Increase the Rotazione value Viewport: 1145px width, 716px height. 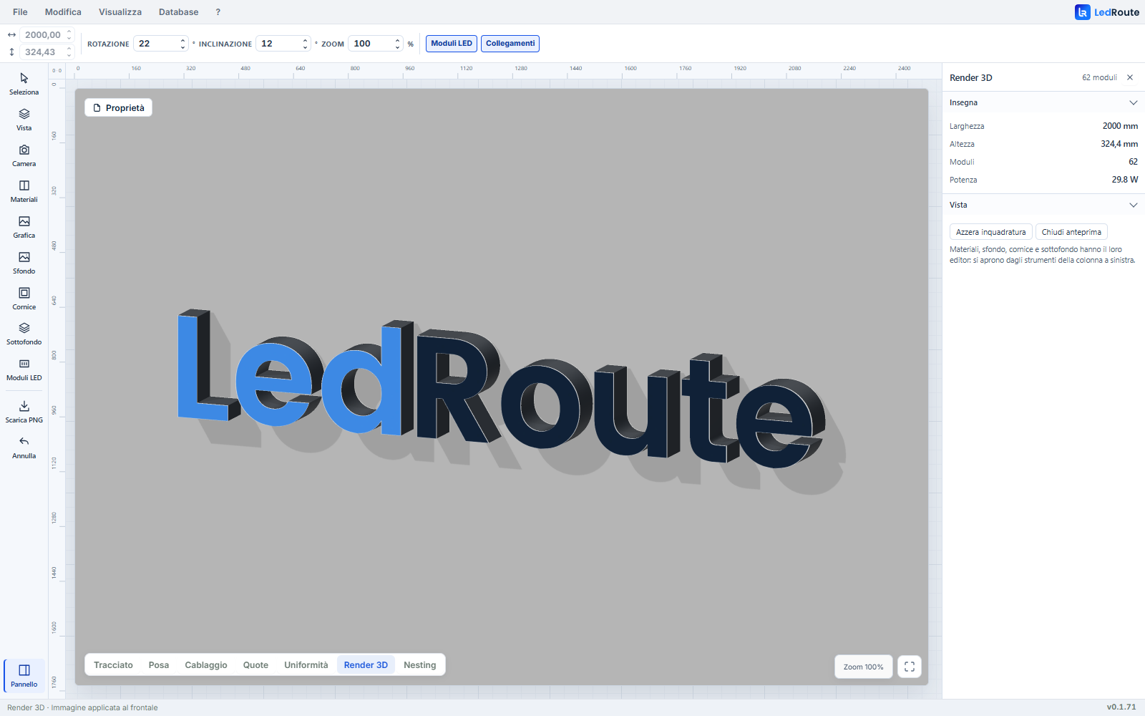[x=182, y=40]
